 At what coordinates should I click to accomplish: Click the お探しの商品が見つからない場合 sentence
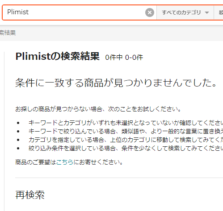click(98, 109)
